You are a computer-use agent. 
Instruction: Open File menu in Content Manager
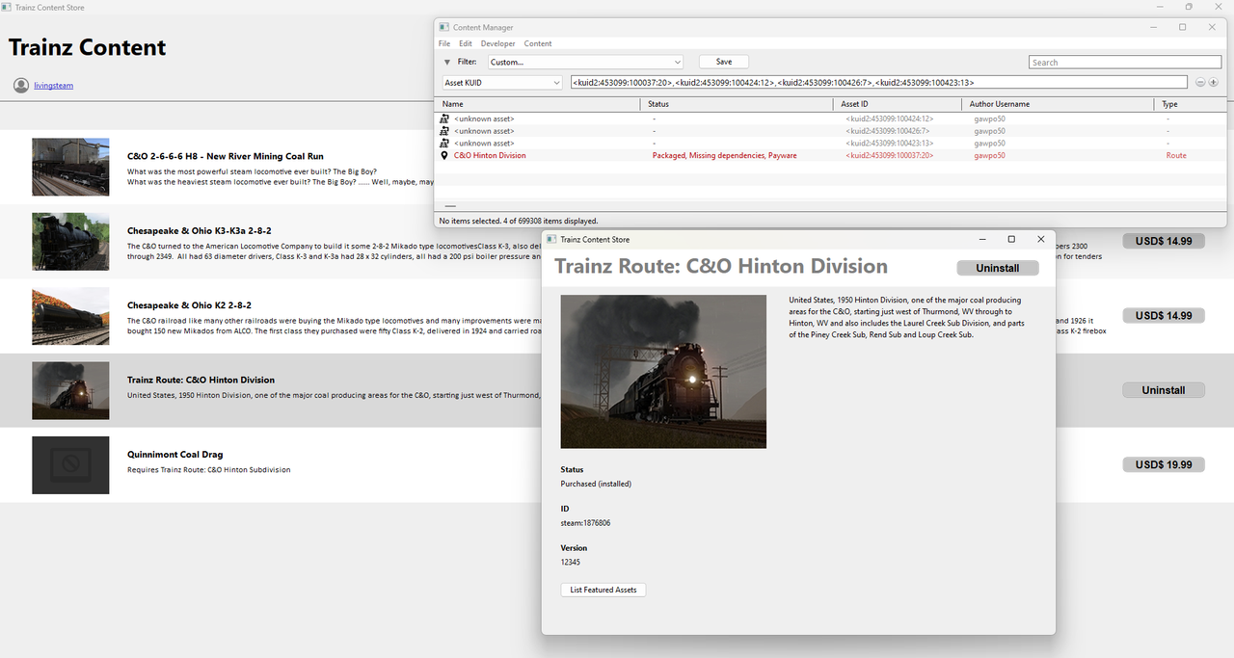(444, 43)
